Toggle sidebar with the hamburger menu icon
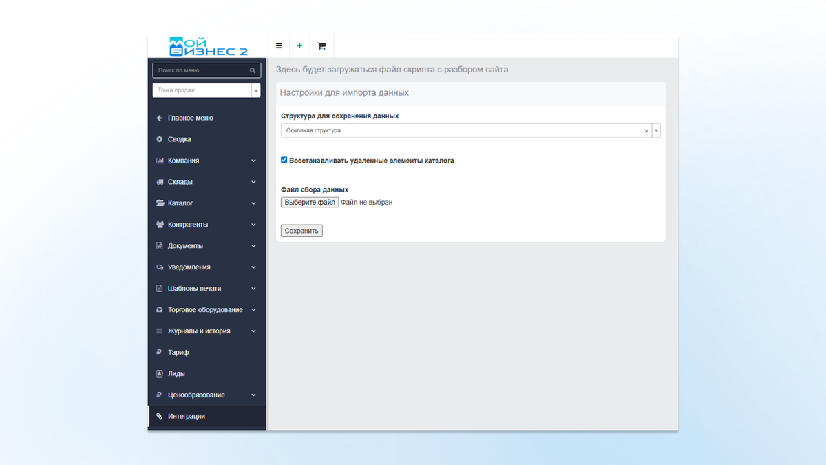Image resolution: width=826 pixels, height=465 pixels. tap(279, 46)
